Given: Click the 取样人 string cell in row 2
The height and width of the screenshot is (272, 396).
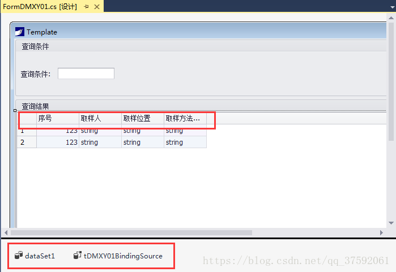Looking at the screenshot, I should click(100, 142).
